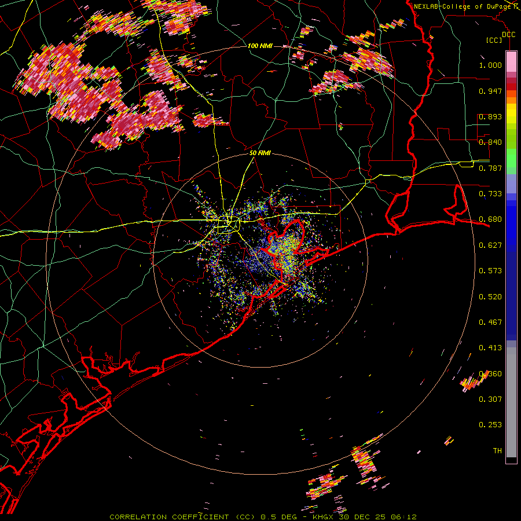The width and height of the screenshot is (521, 521).
Task: Click the 0.733 color scale label
Action: [490, 194]
